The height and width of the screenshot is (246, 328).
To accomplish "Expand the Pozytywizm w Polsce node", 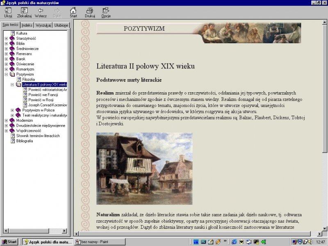I will (x=12, y=110).
